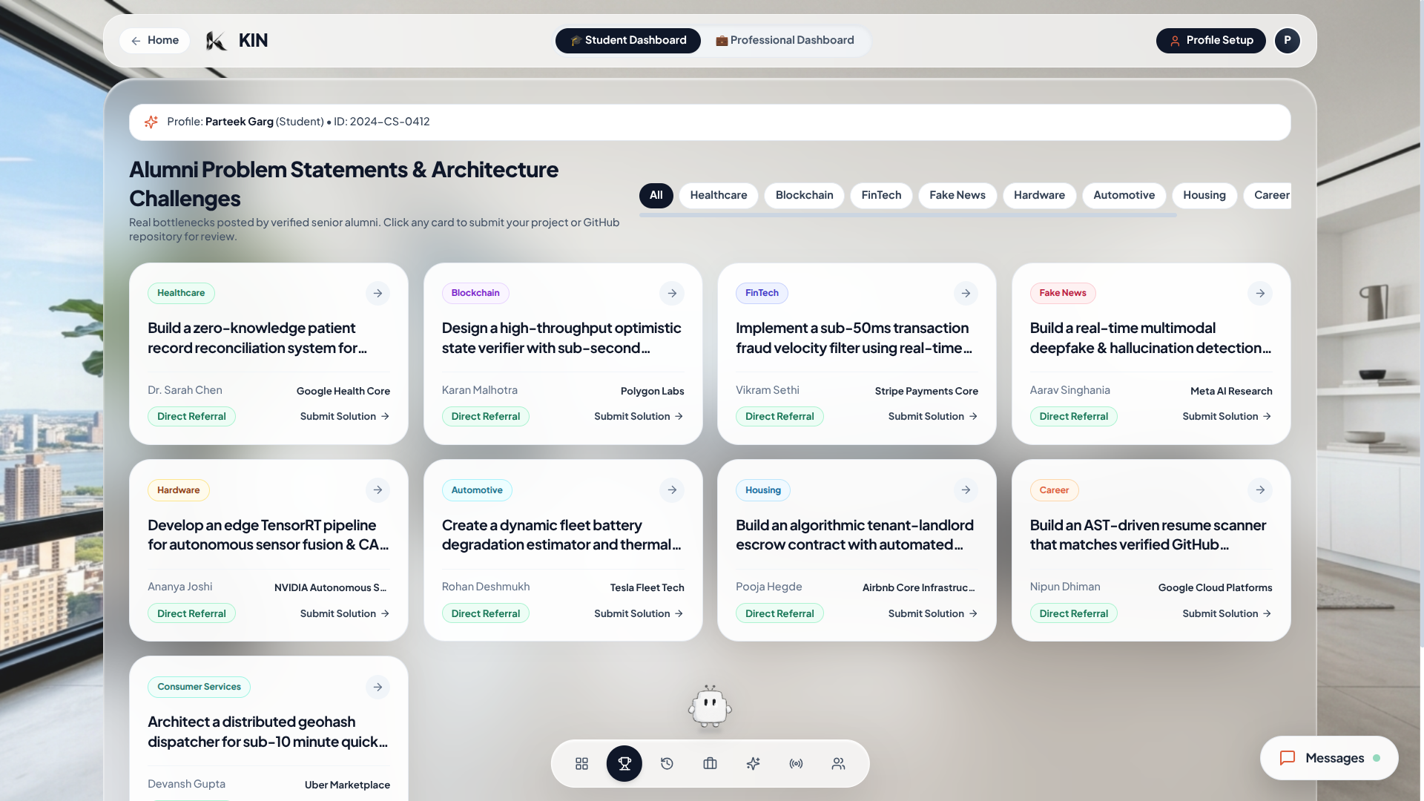Open arrow icon on the Automotive card
This screenshot has width=1424, height=801.
pos(672,490)
